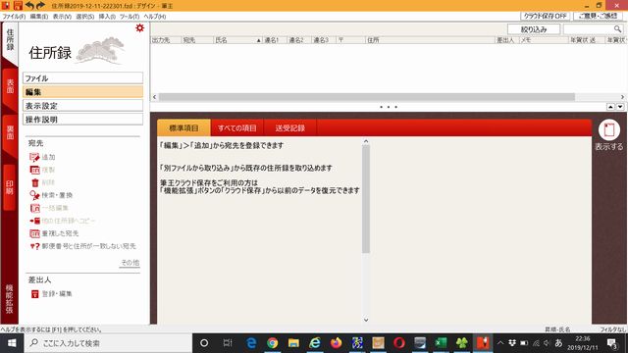628x353 pixels.
Task: Click the ご意見・ご感想 button
Action: point(598,16)
